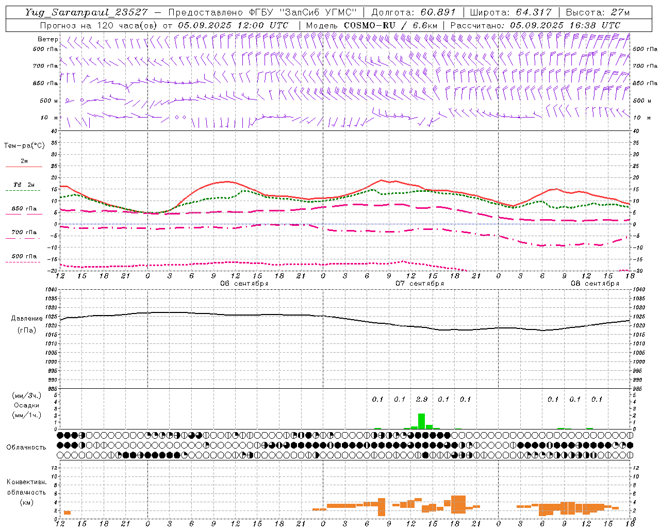660x528 pixels.
Task: Click the Тем-ра(°C) axis title
Action: pos(24,146)
